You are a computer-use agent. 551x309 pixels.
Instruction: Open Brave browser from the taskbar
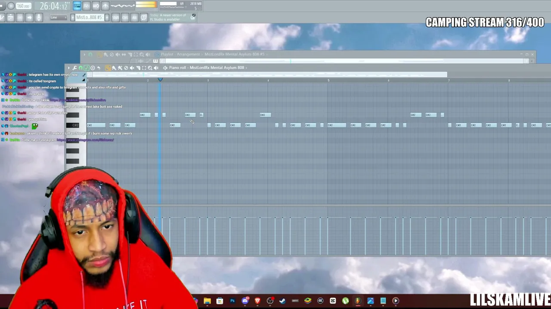257,301
